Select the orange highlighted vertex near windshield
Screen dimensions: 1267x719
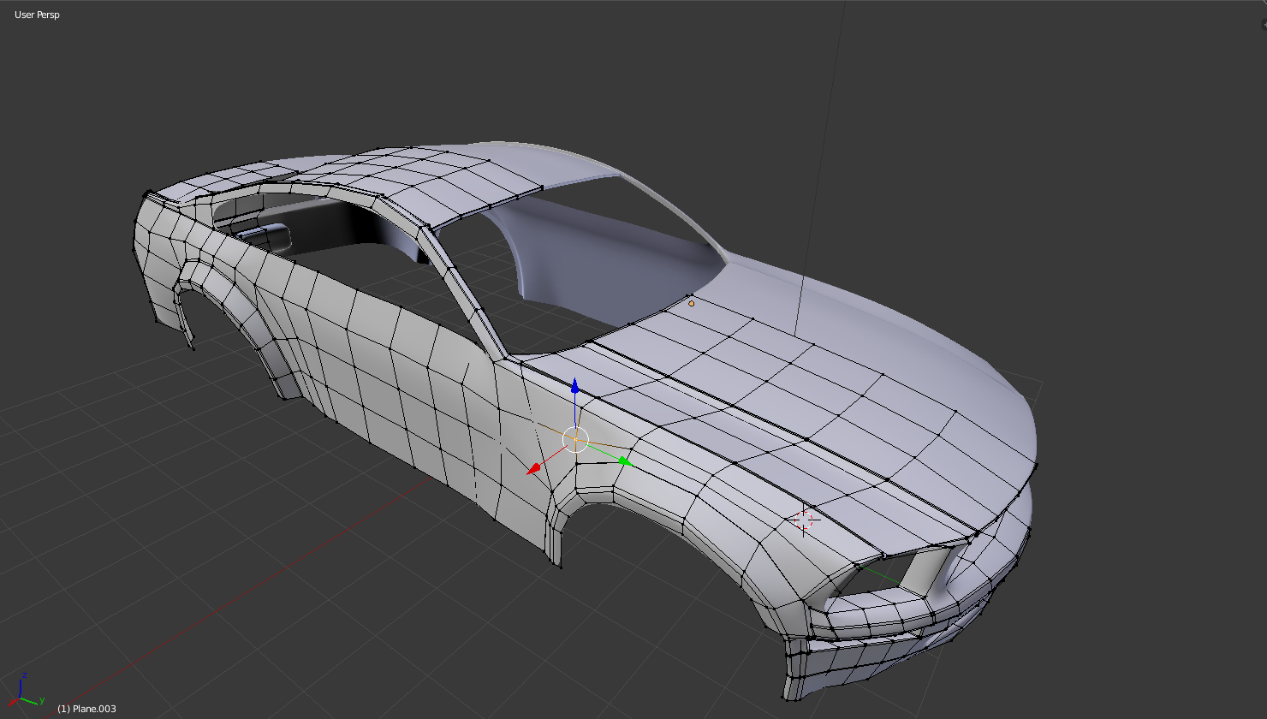pos(692,303)
